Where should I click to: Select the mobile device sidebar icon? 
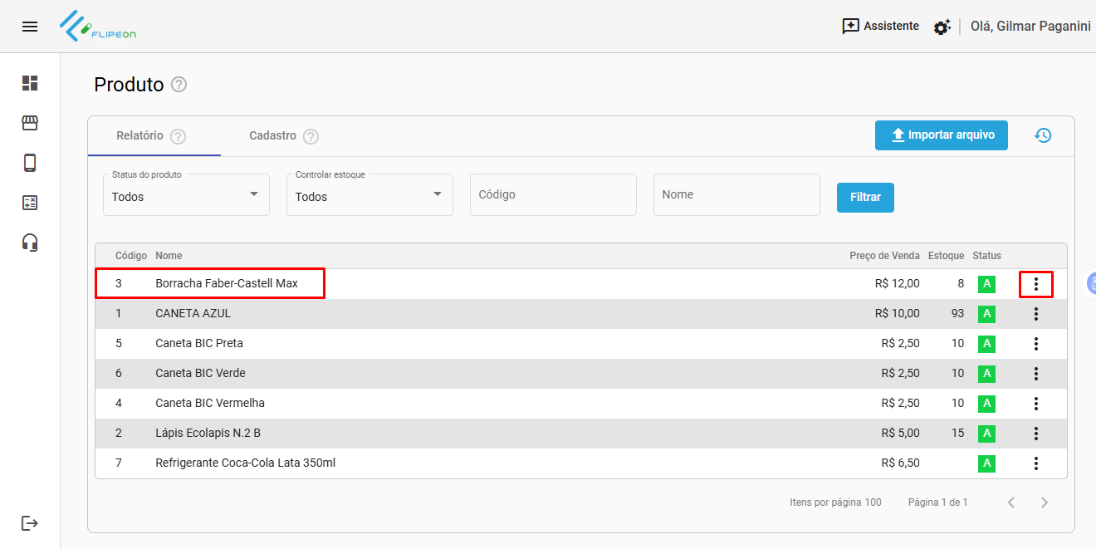[30, 163]
